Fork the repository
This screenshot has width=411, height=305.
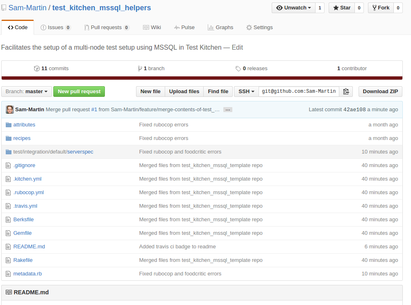click(x=381, y=8)
